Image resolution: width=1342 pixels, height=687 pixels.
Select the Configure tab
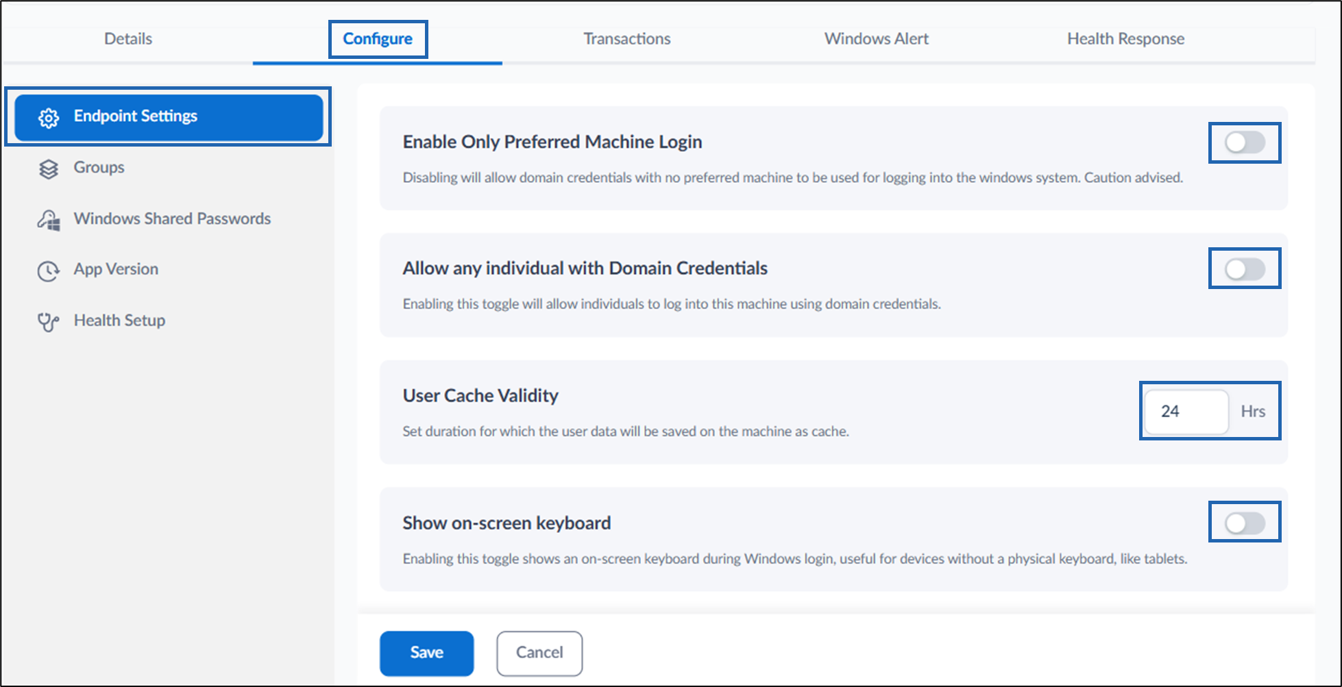[378, 38]
